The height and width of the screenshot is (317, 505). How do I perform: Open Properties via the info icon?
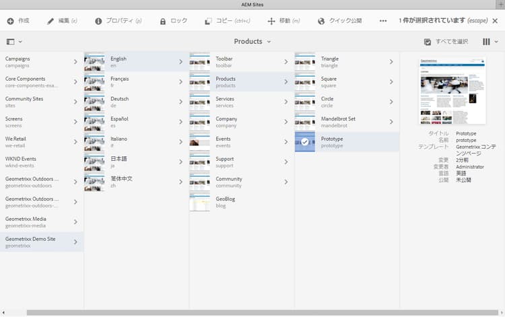click(98, 22)
